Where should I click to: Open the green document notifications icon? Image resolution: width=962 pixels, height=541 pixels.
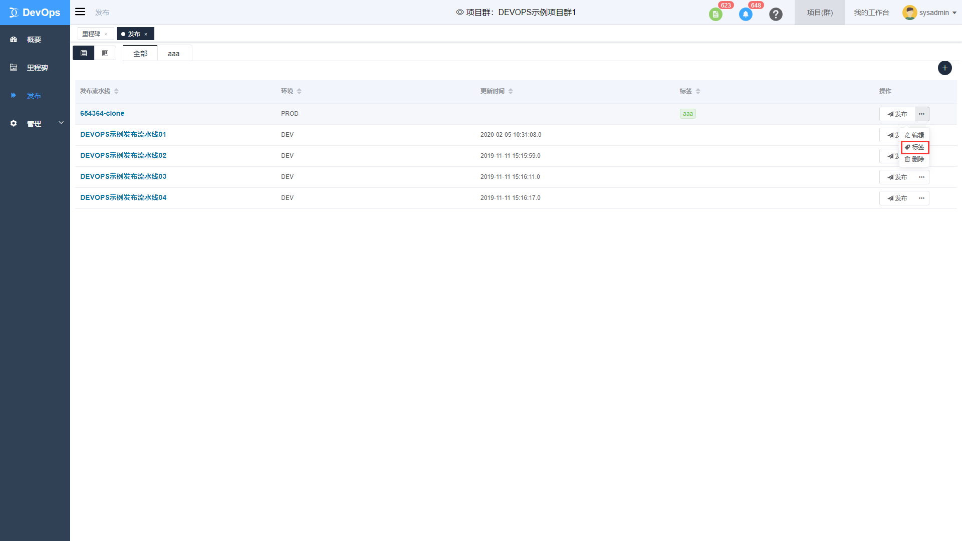(715, 15)
